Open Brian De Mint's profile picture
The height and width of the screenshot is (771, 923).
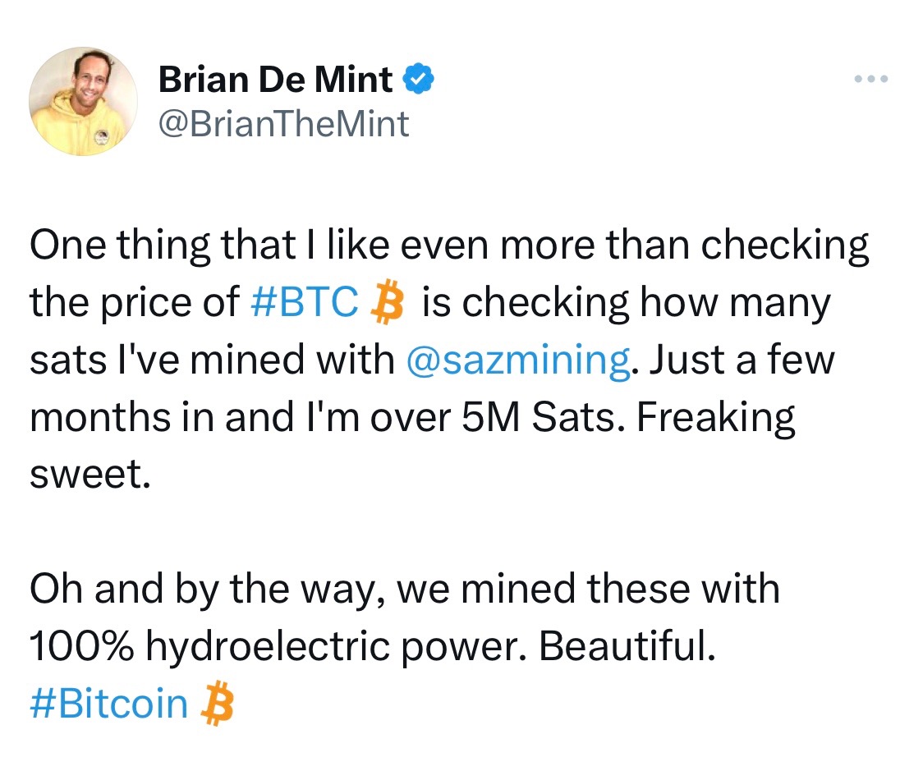83,101
